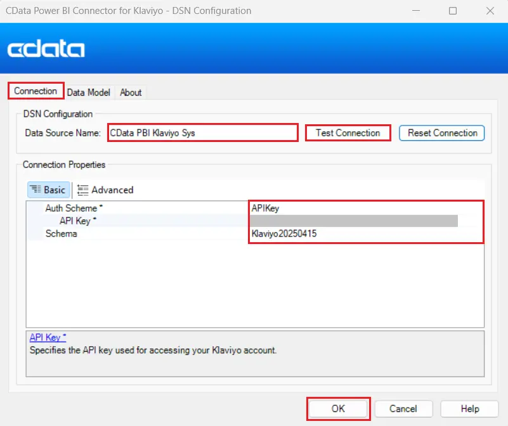Click the masked API Key value field
Image resolution: width=508 pixels, height=426 pixels.
(x=355, y=221)
